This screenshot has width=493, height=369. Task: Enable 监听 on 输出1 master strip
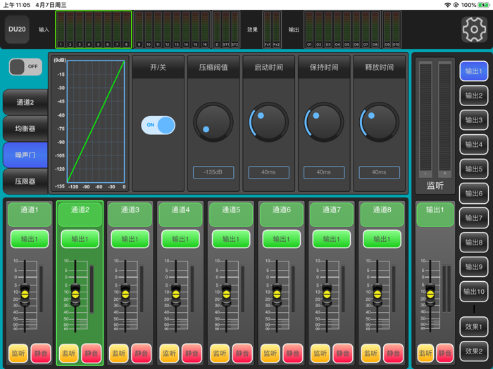[x=425, y=354]
